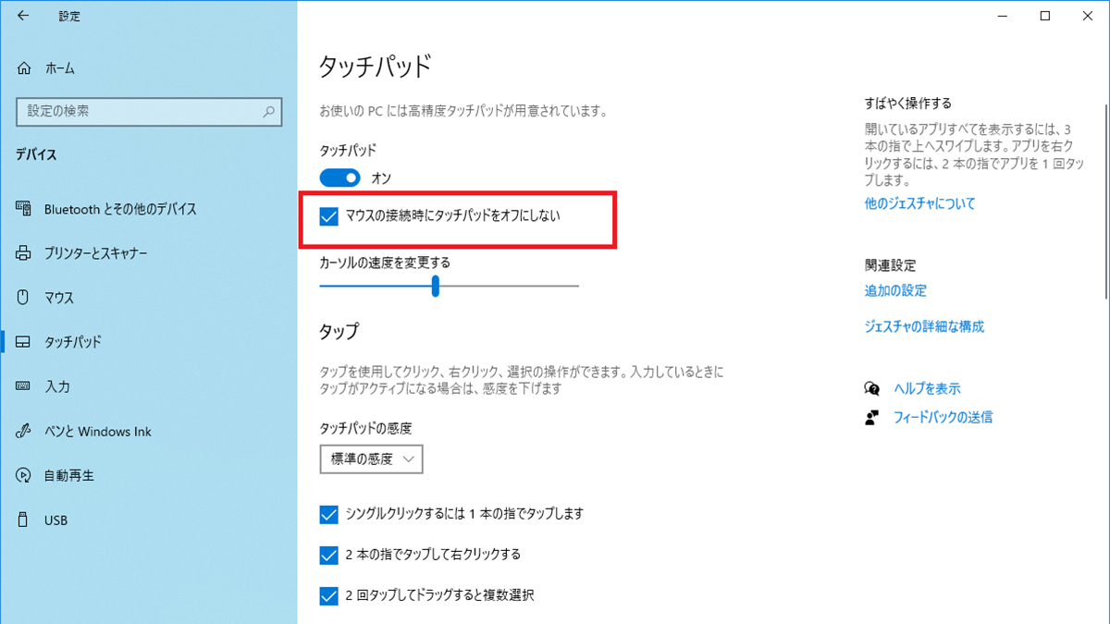Select the ホーム home icon
Image resolution: width=1110 pixels, height=624 pixels.
point(26,67)
